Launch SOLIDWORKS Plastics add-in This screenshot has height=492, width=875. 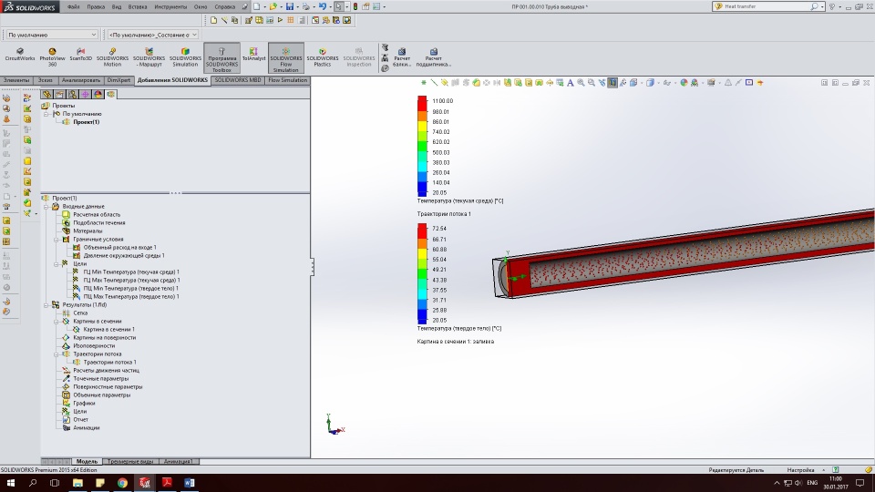pos(322,57)
